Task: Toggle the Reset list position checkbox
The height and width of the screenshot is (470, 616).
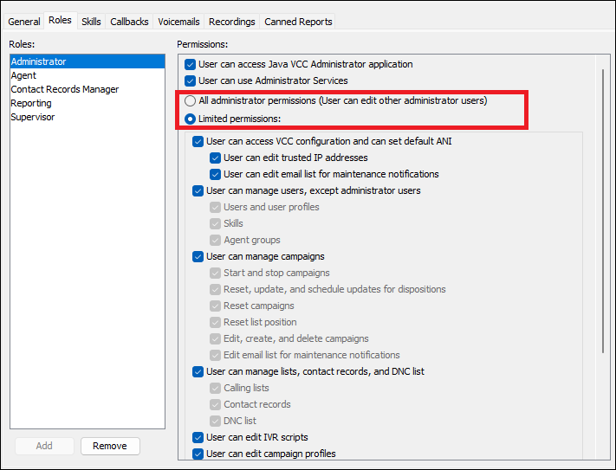Action: tap(215, 323)
